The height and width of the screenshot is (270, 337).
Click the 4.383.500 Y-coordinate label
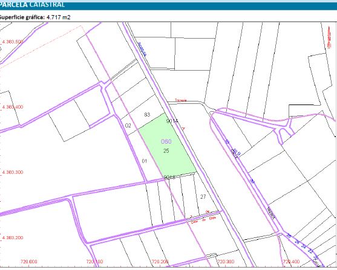click(x=12, y=42)
